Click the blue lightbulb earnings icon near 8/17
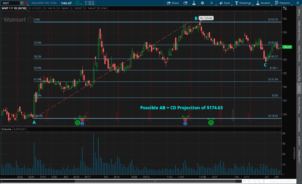This screenshot has height=184, width=302. pos(82,124)
